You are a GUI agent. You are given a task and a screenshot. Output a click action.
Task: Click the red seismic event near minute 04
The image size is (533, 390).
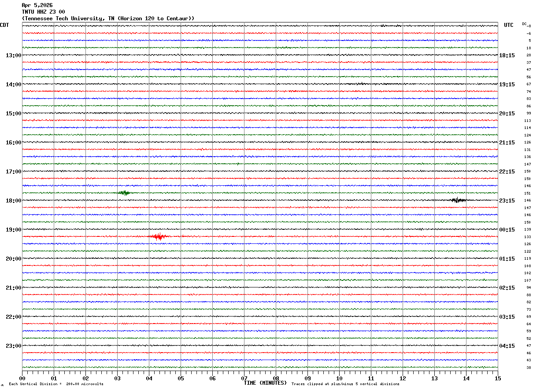pyautogui.click(x=158, y=236)
